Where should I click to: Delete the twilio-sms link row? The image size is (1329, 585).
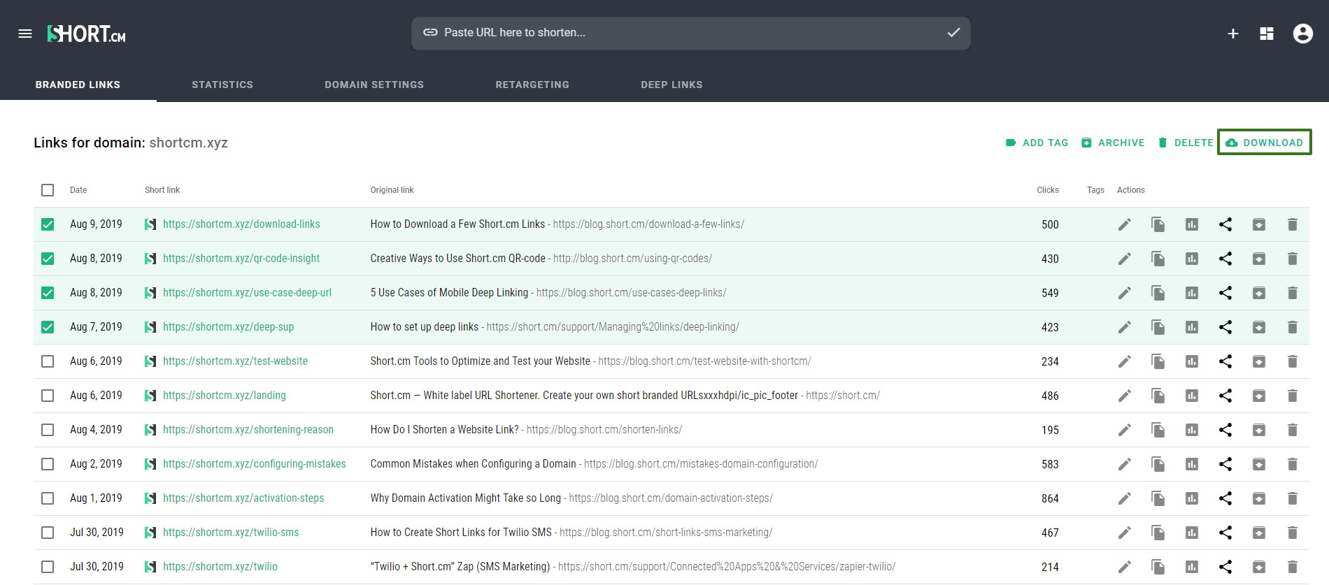(1293, 533)
